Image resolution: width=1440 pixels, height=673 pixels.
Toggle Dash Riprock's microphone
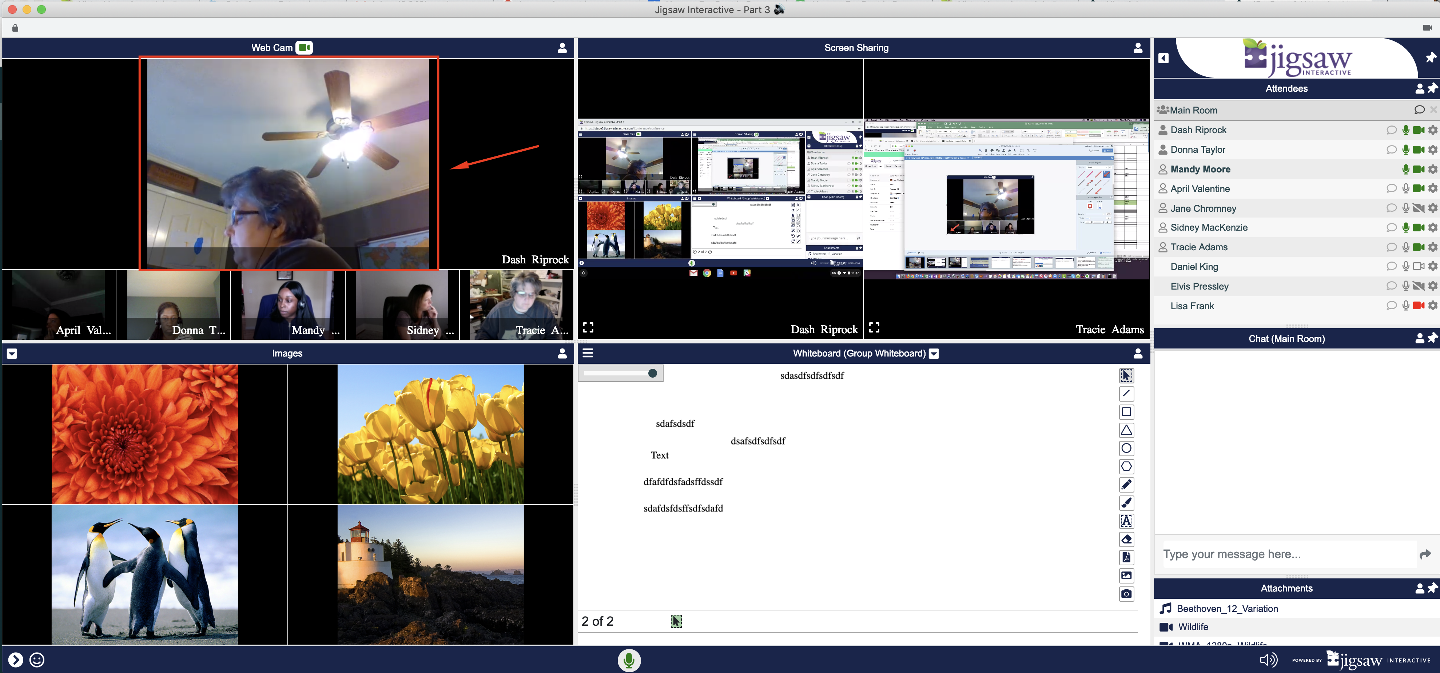click(x=1405, y=130)
